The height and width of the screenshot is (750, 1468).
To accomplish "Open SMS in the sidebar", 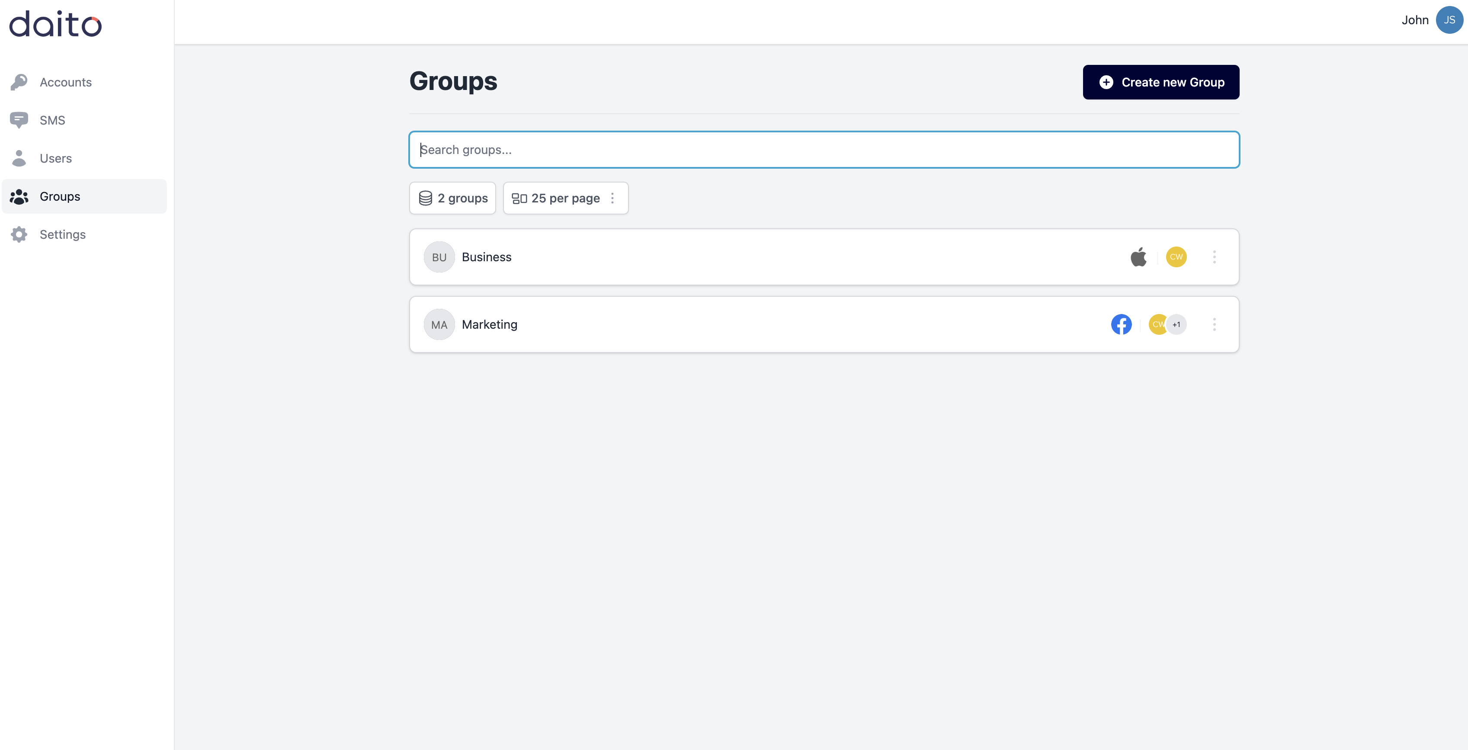I will pos(84,120).
